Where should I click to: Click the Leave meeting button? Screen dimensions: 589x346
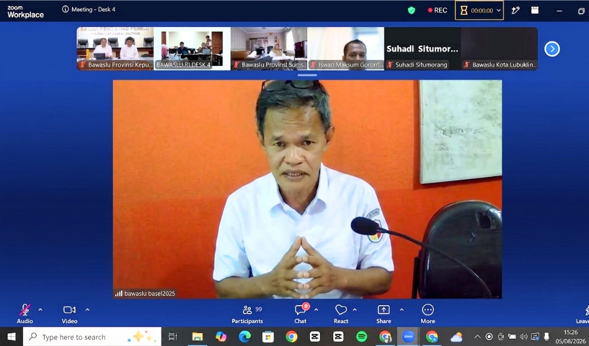click(582, 314)
